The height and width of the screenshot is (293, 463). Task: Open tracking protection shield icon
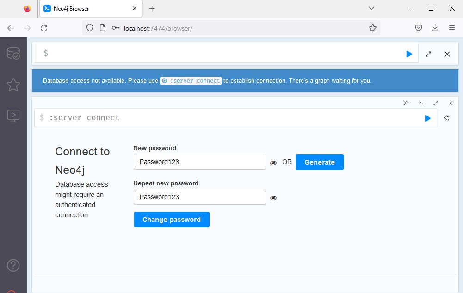click(x=90, y=28)
